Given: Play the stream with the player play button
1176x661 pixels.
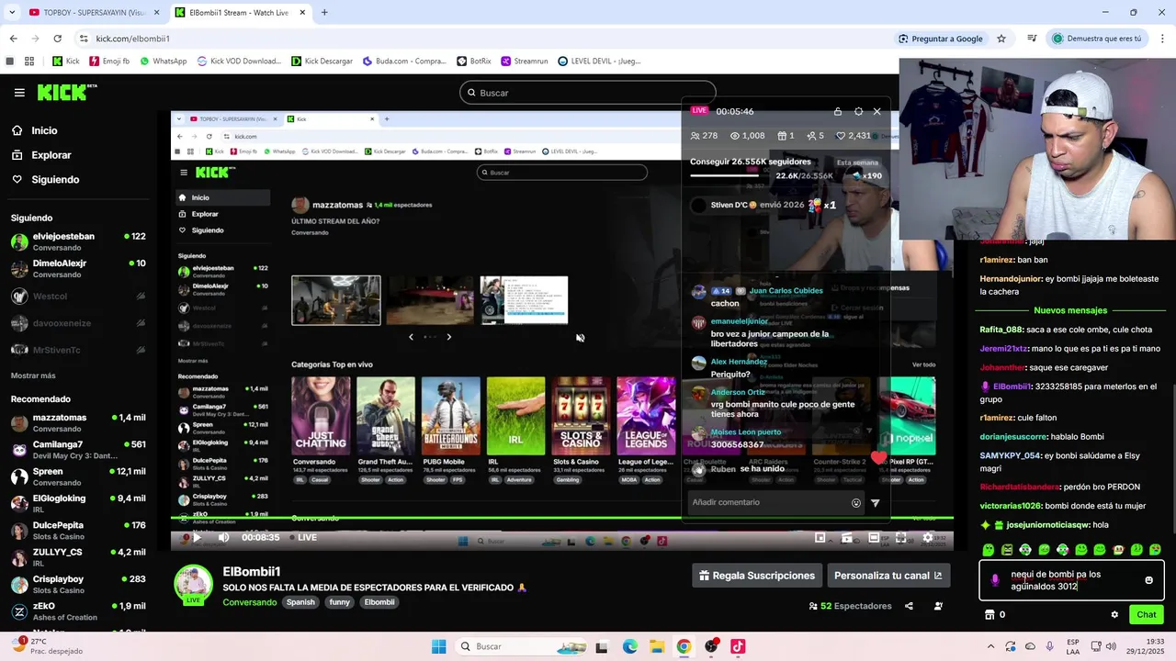Looking at the screenshot, I should [196, 538].
